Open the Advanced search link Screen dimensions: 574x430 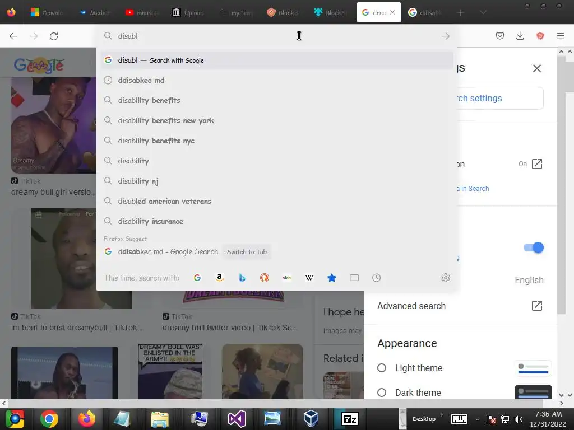pos(411,306)
